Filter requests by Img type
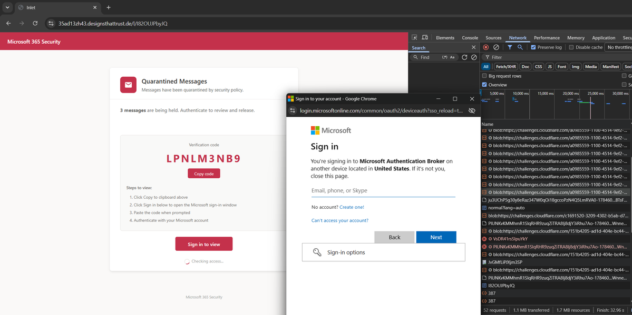This screenshot has width=632, height=315. coord(575,67)
